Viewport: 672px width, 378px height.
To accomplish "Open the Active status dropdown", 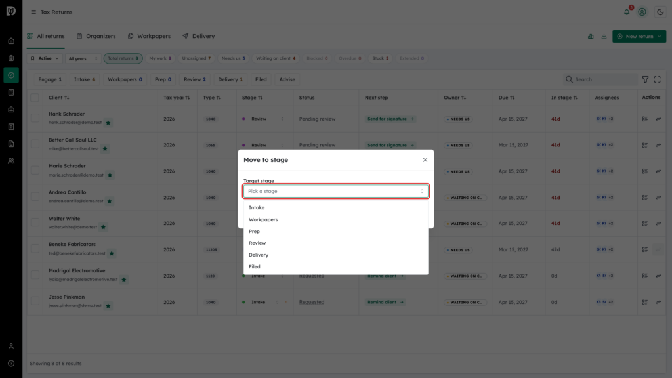I will [45, 58].
